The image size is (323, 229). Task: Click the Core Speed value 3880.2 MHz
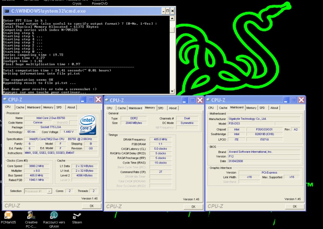click(x=37, y=166)
